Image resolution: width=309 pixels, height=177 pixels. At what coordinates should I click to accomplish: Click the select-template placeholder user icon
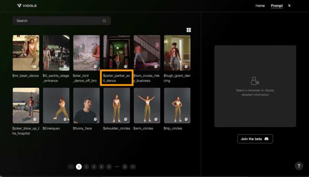[255, 81]
